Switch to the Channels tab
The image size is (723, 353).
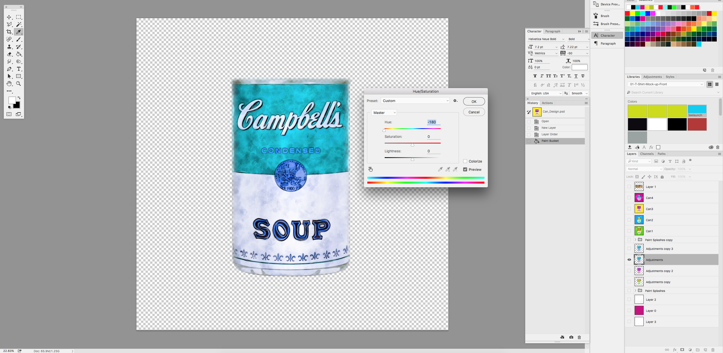(x=647, y=154)
